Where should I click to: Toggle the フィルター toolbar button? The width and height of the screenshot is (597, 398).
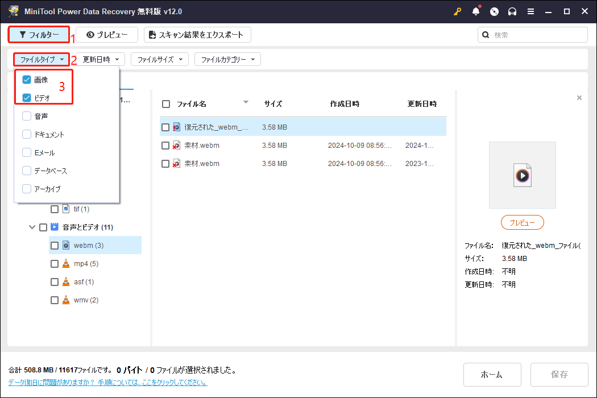[x=39, y=35]
